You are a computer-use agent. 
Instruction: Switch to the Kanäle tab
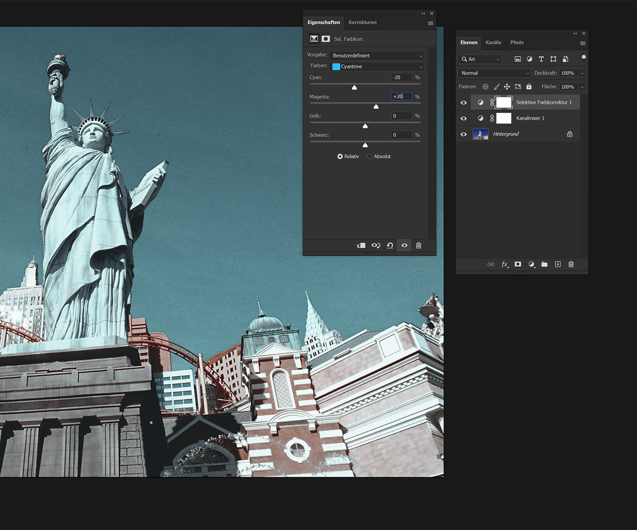pyautogui.click(x=493, y=42)
